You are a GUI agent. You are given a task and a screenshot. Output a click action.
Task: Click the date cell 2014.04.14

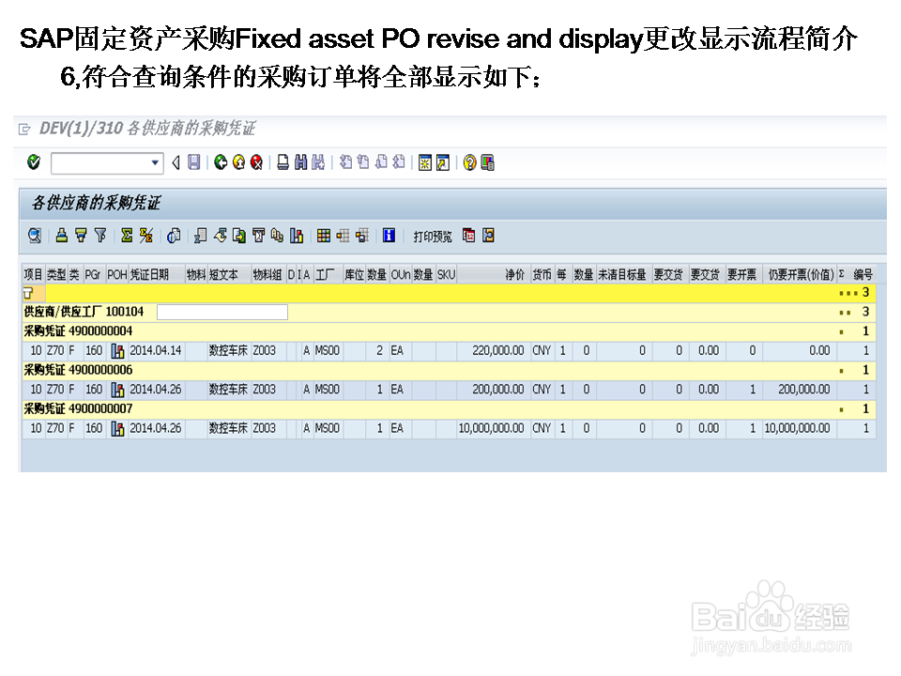click(x=155, y=350)
